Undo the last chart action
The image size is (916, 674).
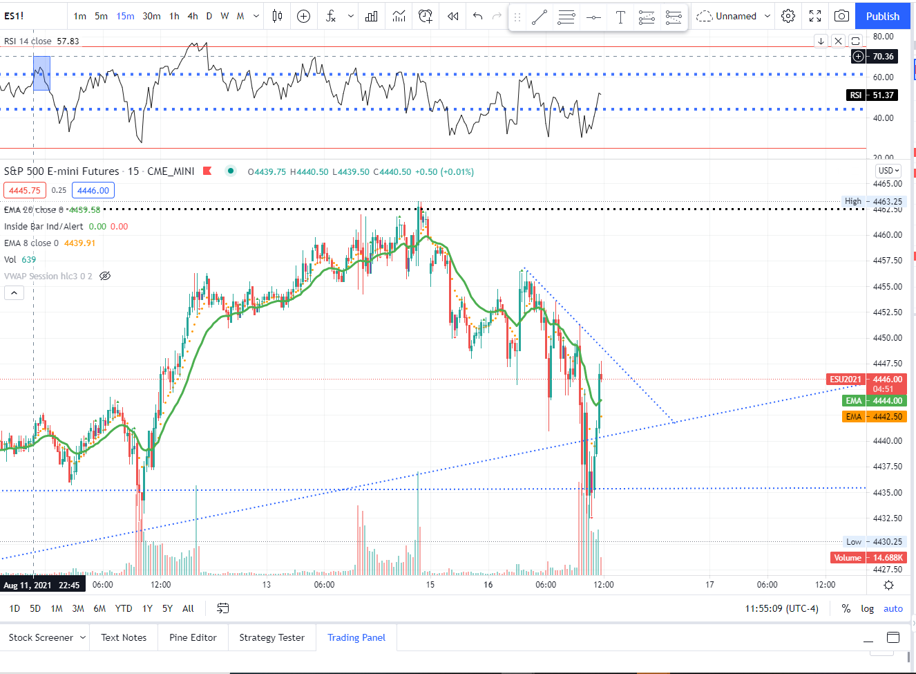(477, 16)
